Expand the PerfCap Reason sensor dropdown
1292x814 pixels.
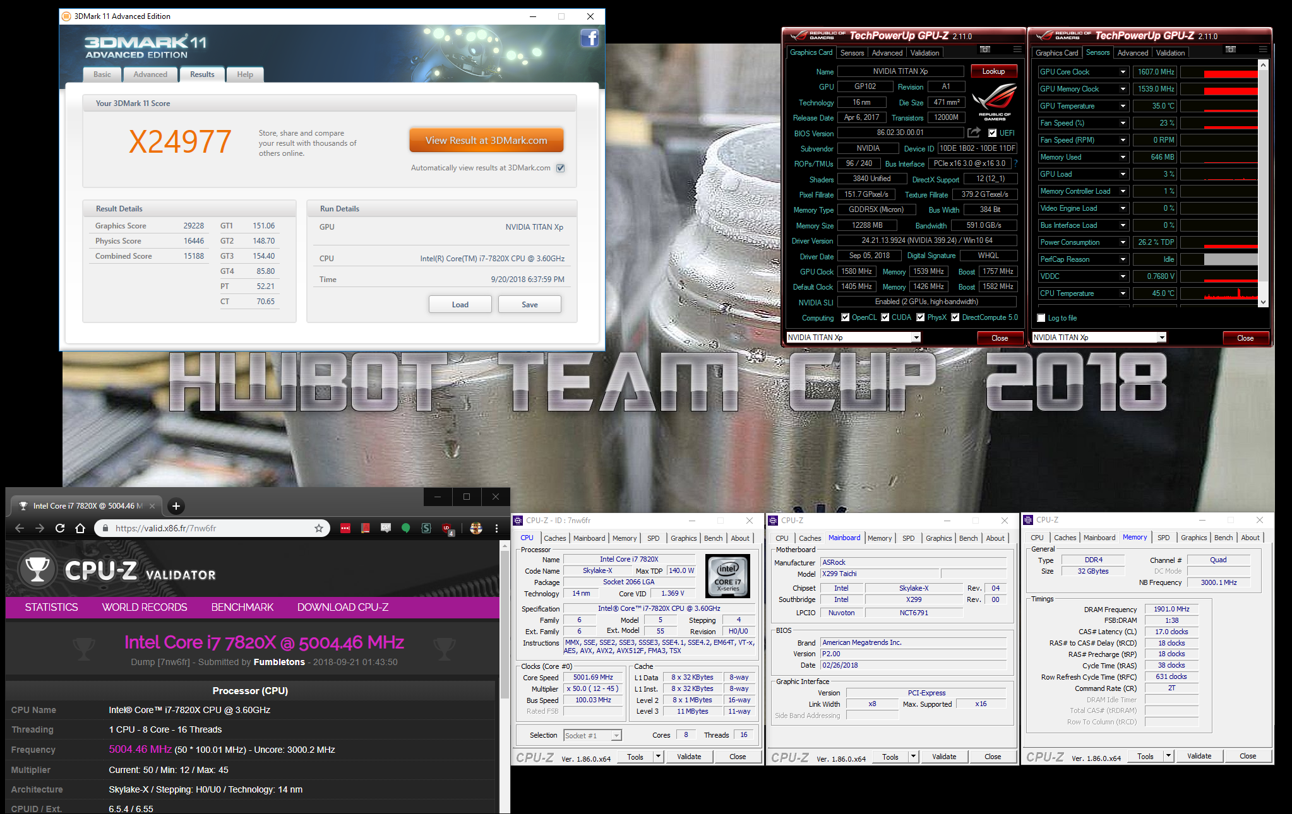pyautogui.click(x=1123, y=259)
